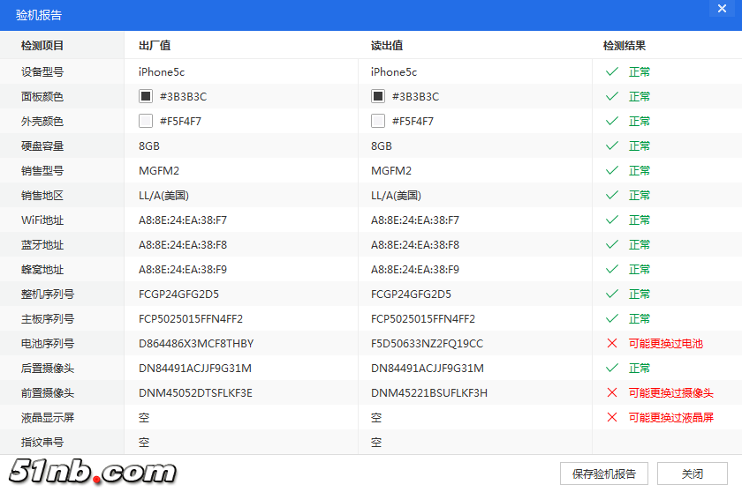Click the red 可能更换过电池 warning text
This screenshot has width=742, height=492.
[665, 343]
